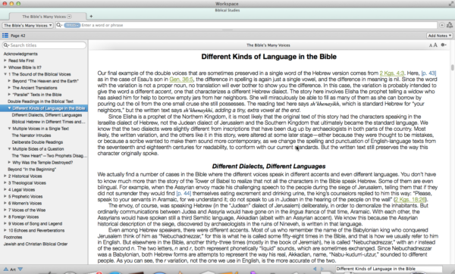
Task: Click the vertical scrollbar thumb
Action: coord(452,67)
